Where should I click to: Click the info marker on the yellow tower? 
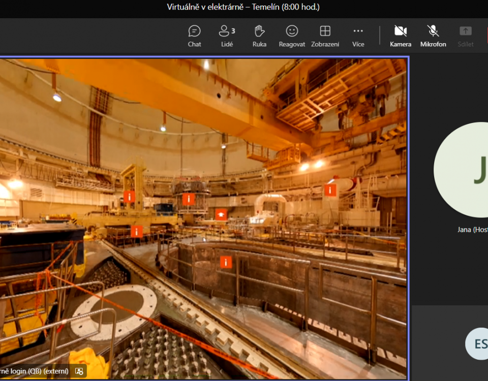tap(129, 197)
